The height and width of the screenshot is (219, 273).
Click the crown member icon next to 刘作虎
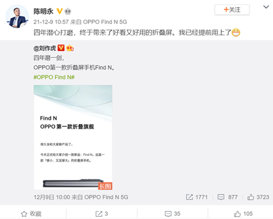click(70, 48)
